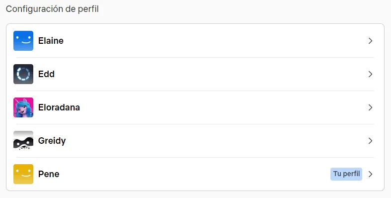Expand Elaine's profile settings chevron

coord(370,41)
